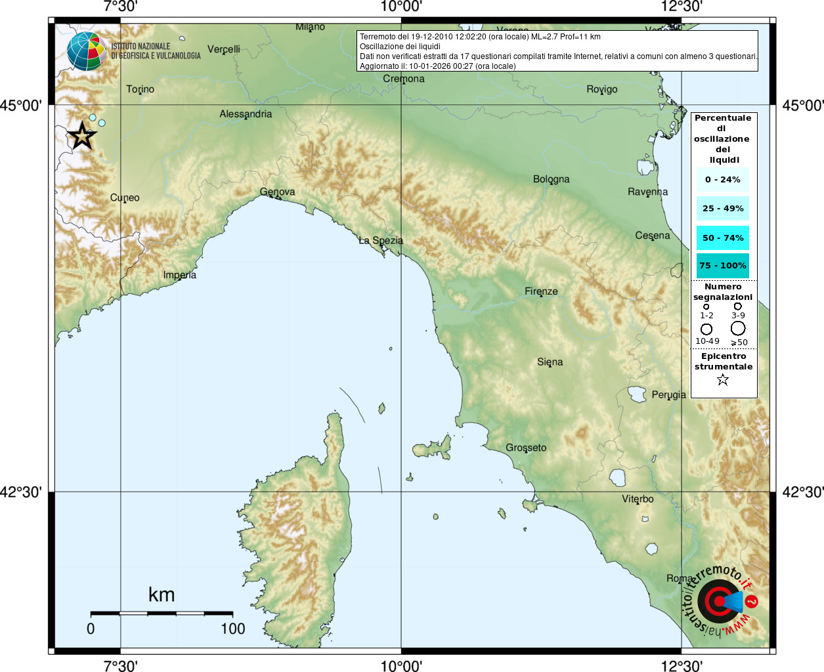Select the 0 - 24% color swatch

point(723,179)
